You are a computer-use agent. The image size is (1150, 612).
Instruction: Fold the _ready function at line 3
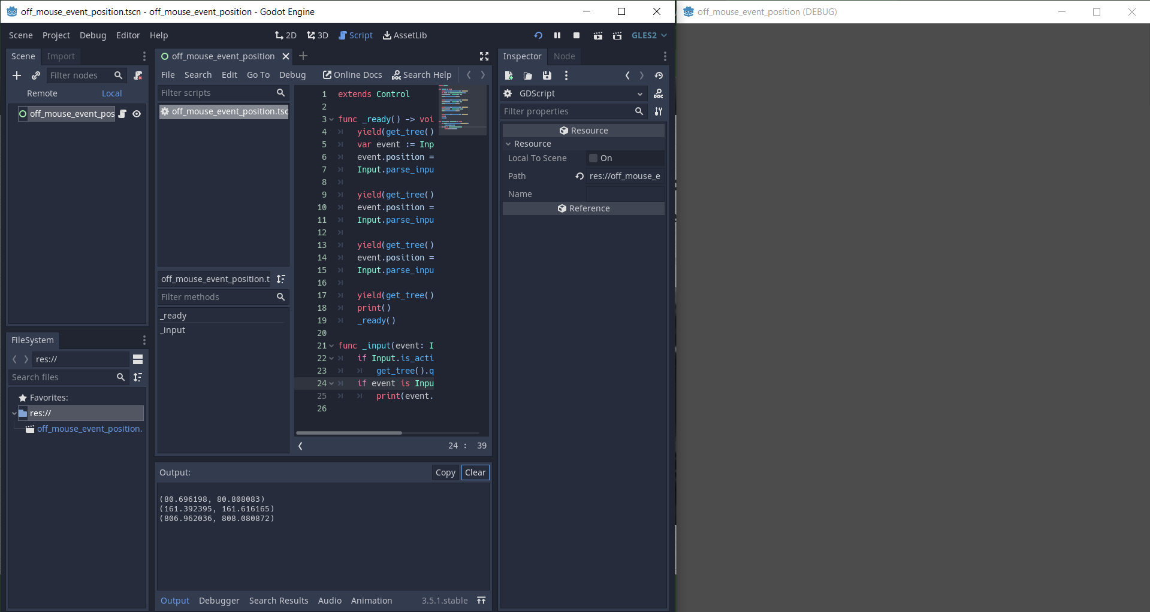point(331,119)
